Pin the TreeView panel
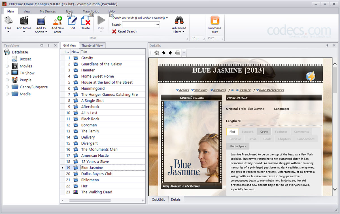The image size is (340, 214). 48,45
